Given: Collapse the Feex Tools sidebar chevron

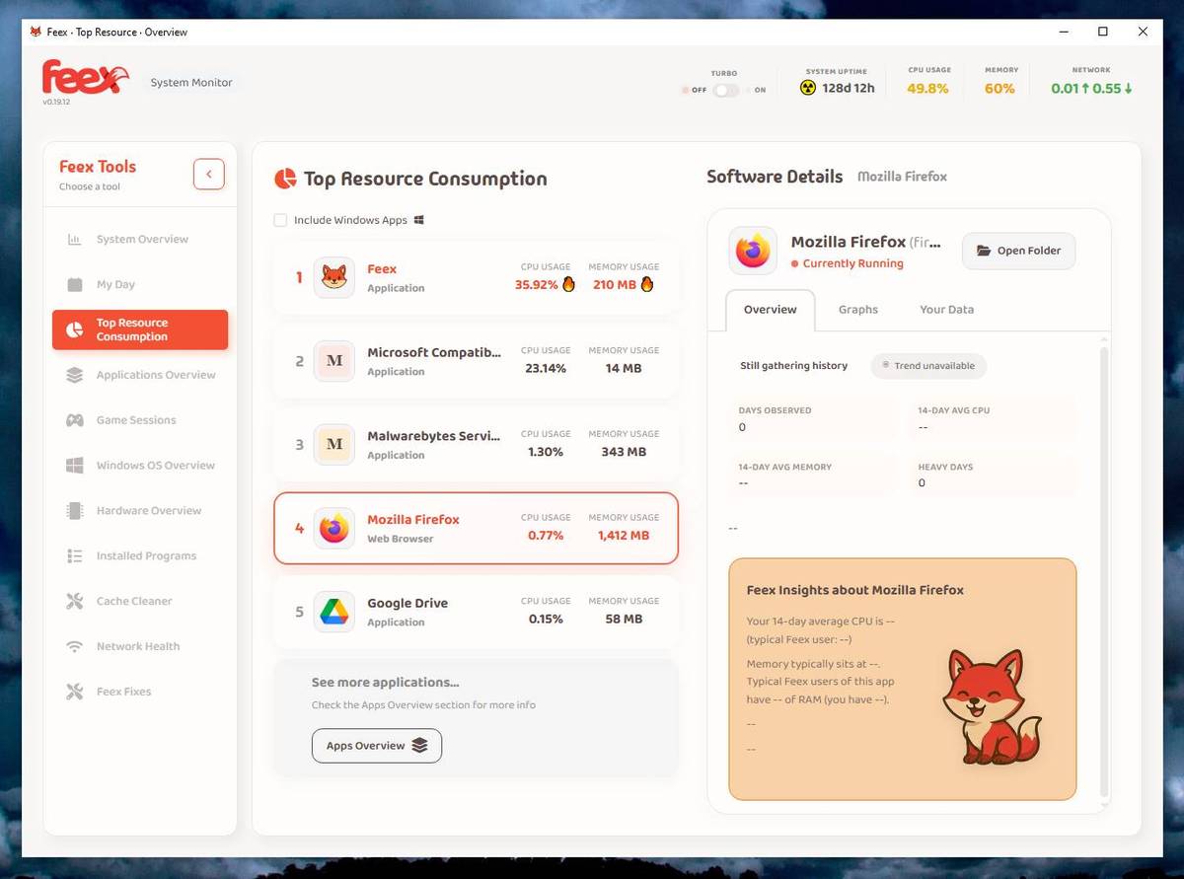Looking at the screenshot, I should [x=208, y=175].
